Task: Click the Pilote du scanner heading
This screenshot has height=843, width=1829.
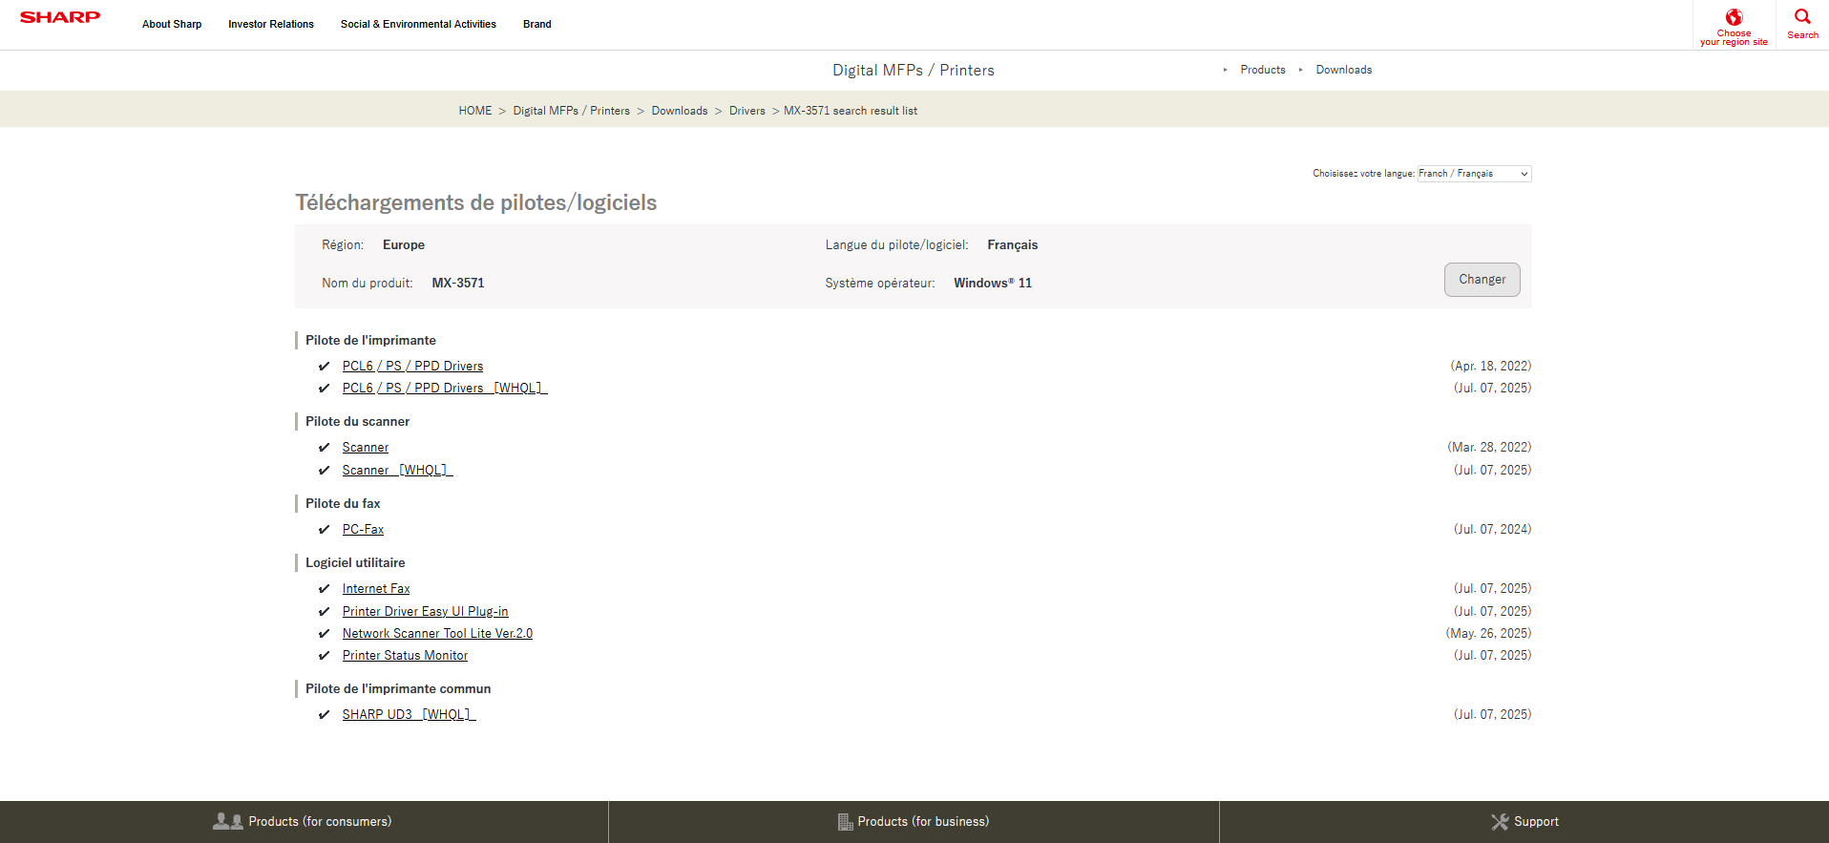Action: click(x=357, y=421)
